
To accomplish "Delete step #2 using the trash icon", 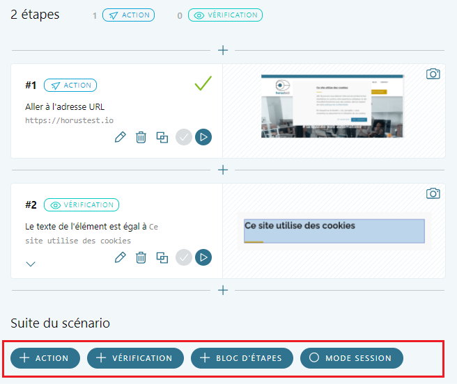I will pos(141,257).
